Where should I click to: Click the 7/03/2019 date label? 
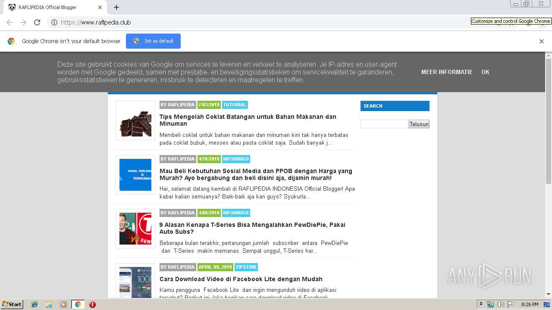(x=209, y=105)
